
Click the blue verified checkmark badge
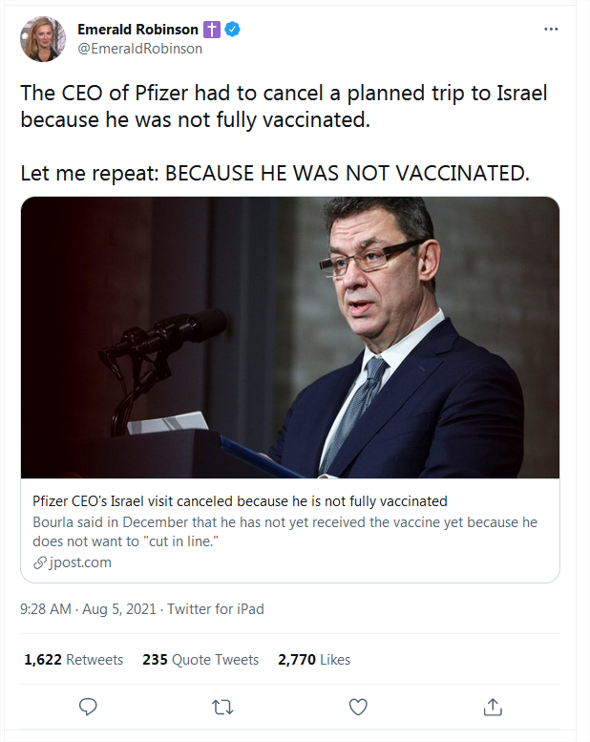click(x=232, y=30)
